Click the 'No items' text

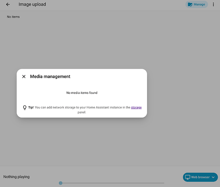click(13, 17)
